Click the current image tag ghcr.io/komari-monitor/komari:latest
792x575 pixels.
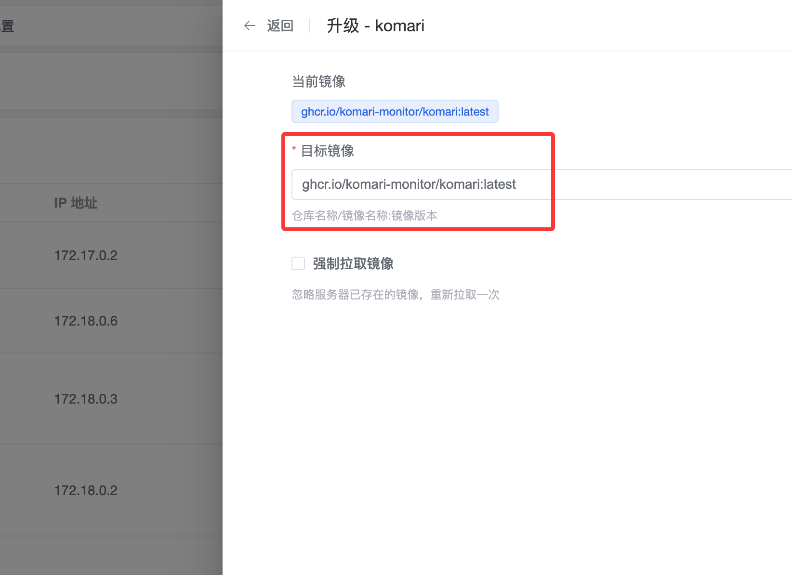tap(395, 112)
